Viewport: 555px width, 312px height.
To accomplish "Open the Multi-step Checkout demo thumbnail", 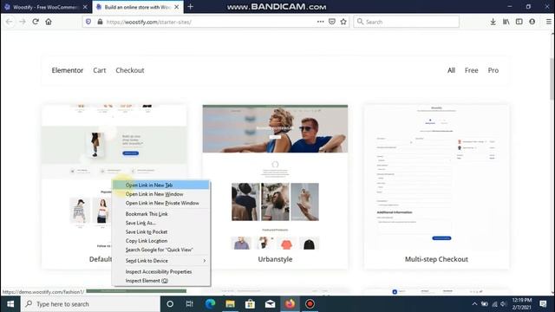I will coord(436,177).
